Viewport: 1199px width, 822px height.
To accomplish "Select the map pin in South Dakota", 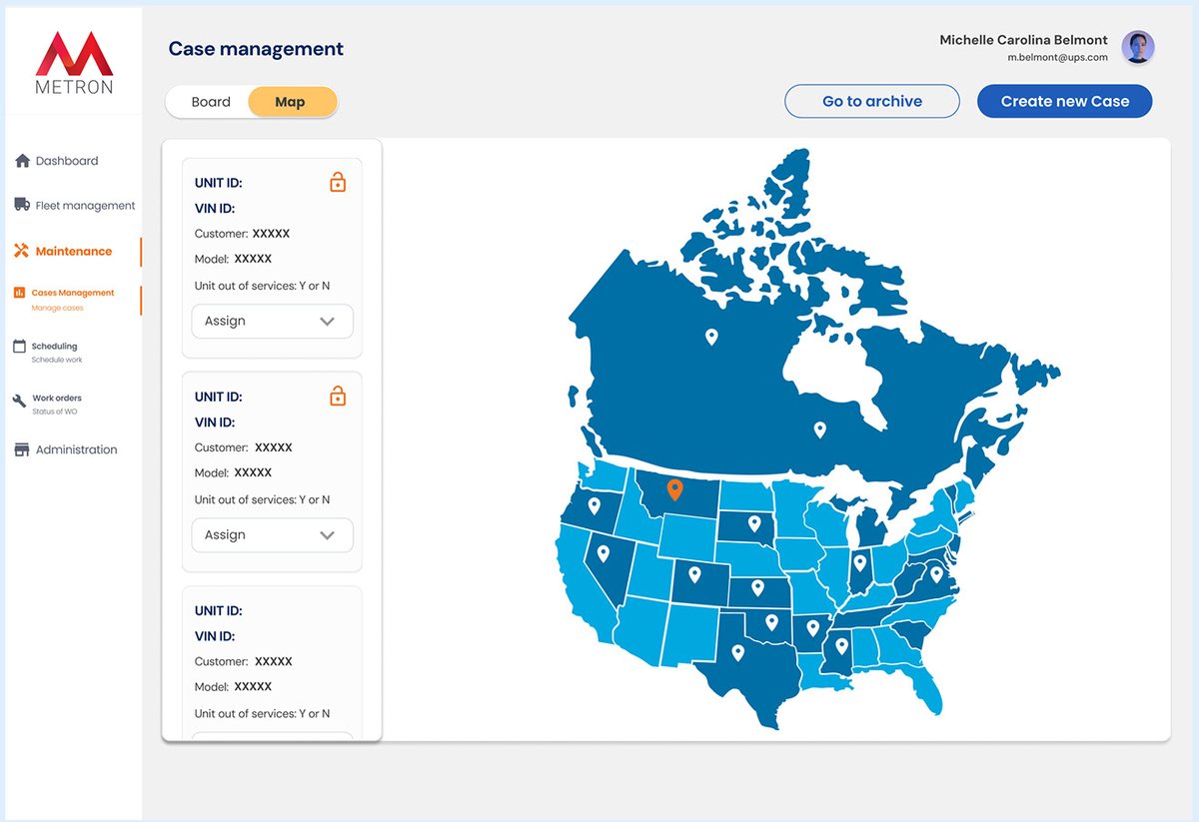I will click(x=754, y=522).
